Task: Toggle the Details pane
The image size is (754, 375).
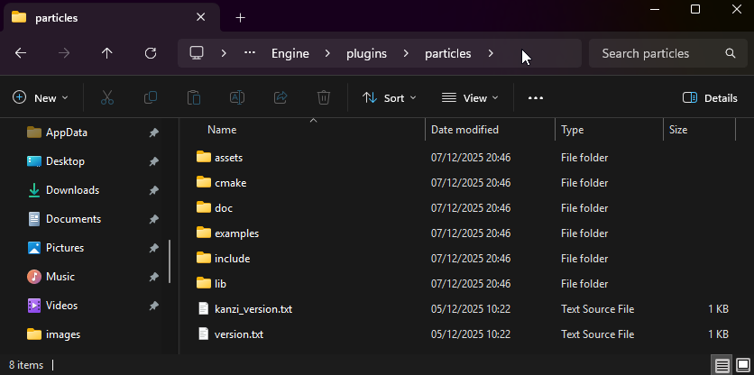Action: [x=710, y=98]
